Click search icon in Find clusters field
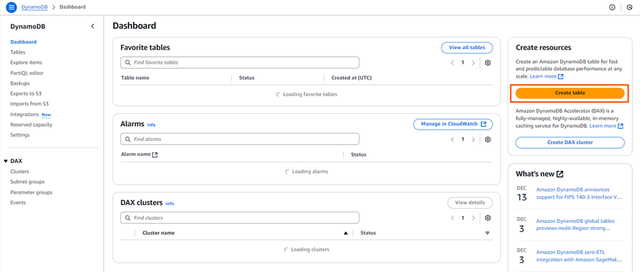The height and width of the screenshot is (272, 640). (x=127, y=218)
